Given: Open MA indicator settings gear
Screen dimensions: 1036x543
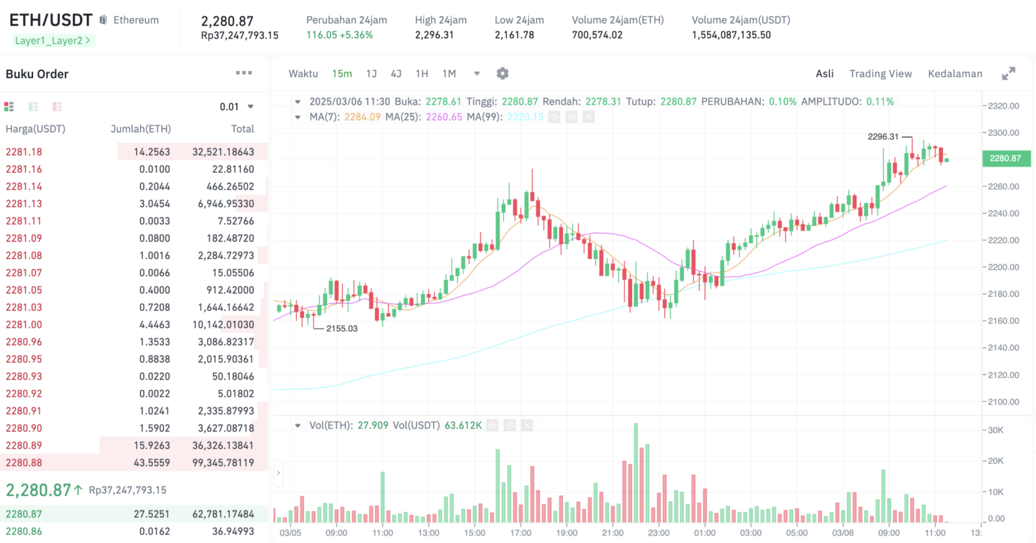Looking at the screenshot, I should (571, 117).
